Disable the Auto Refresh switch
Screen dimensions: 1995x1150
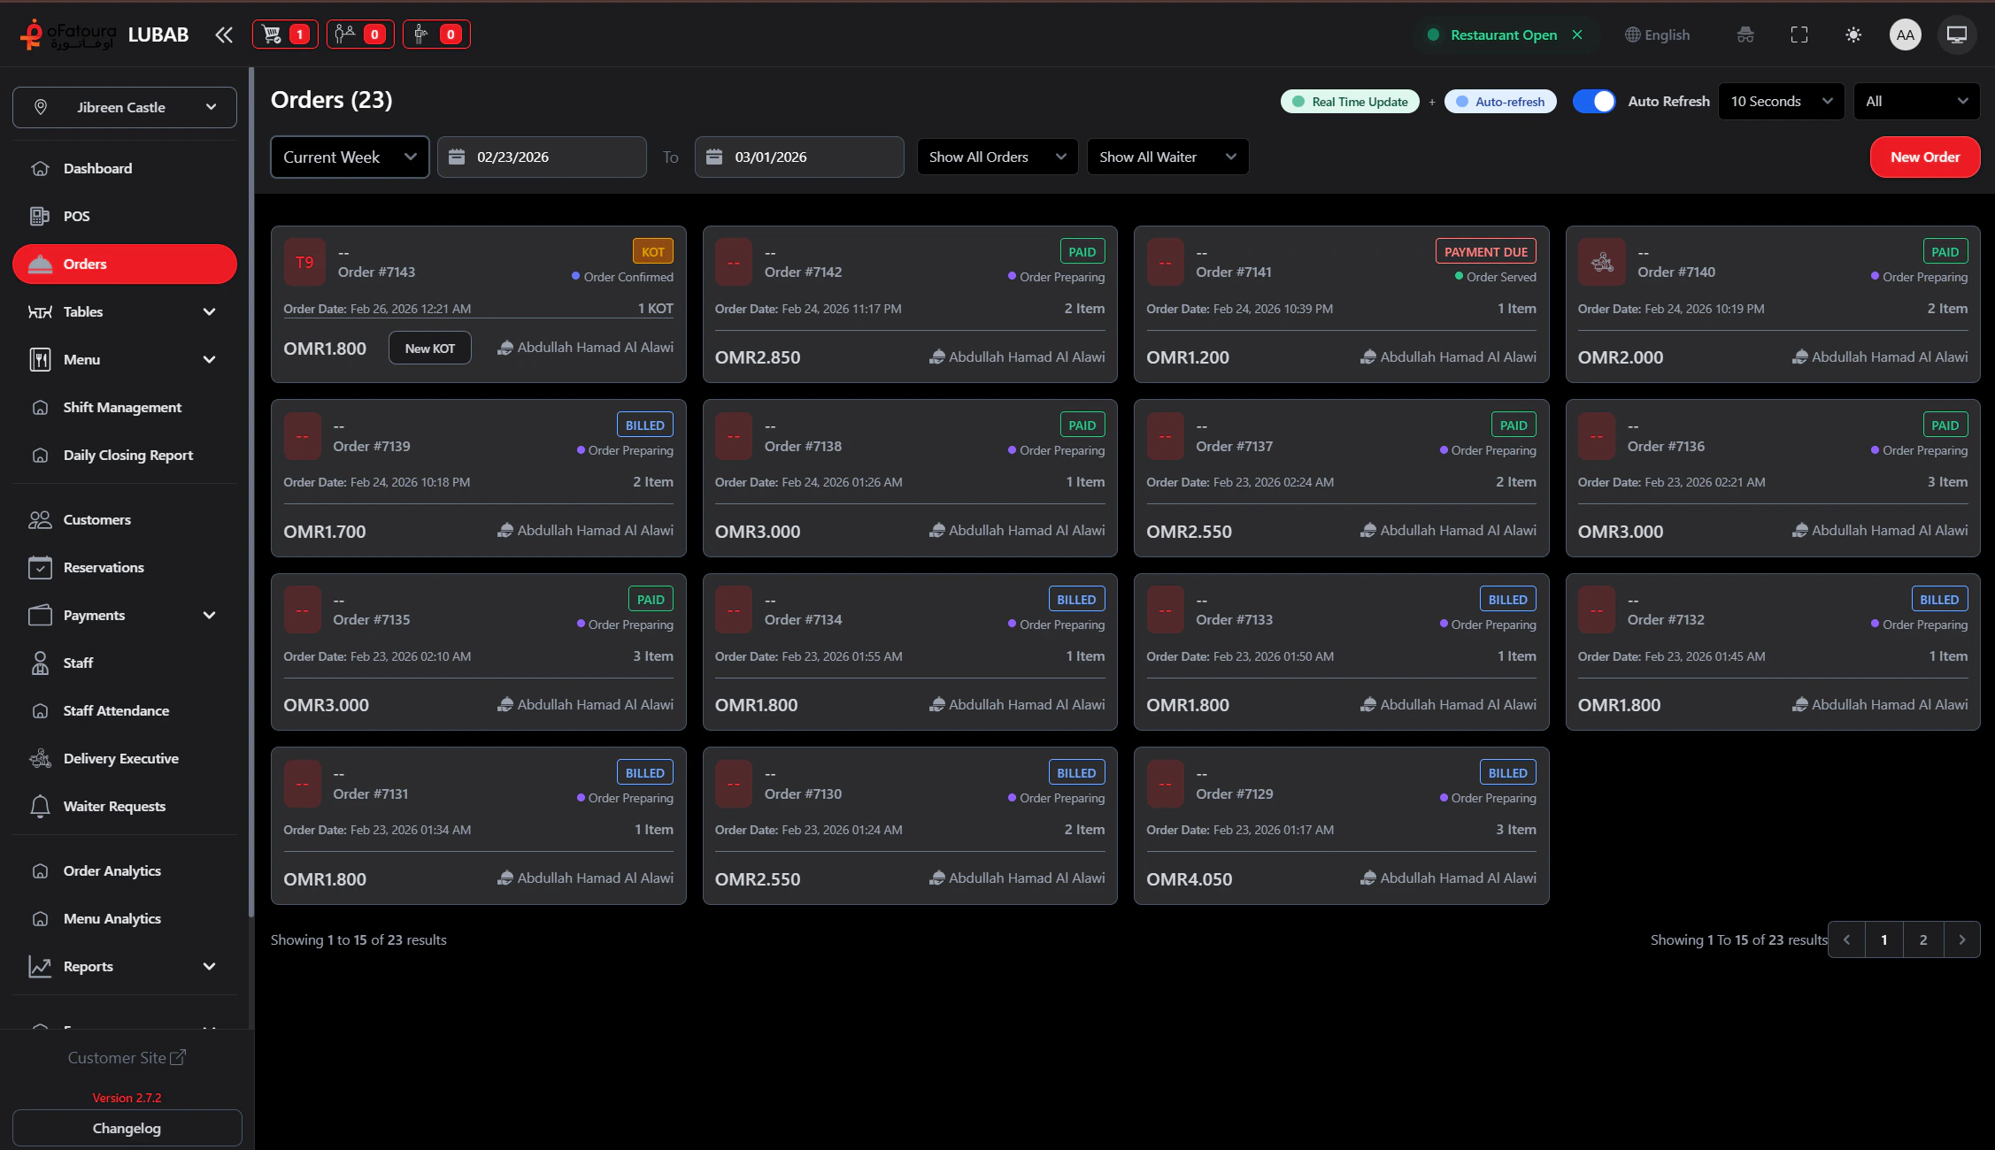(1593, 101)
